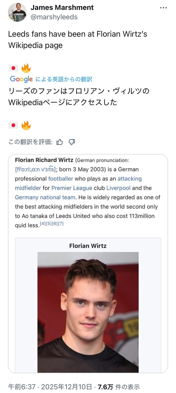Rate translation with thumbs up icon
The image size is (176, 393).
tap(60, 142)
